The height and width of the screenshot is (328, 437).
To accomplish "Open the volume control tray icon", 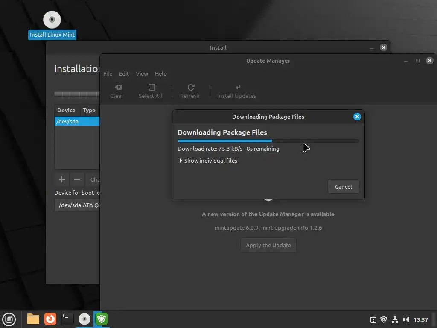I will (406, 319).
